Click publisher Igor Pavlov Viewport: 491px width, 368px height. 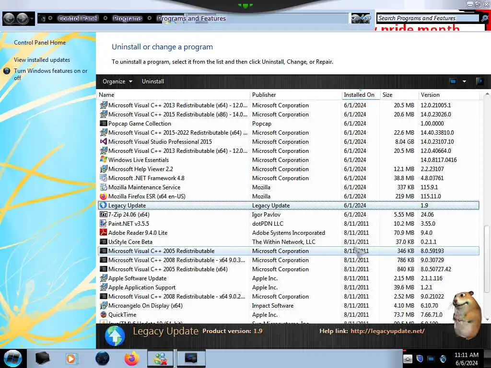[266, 214]
